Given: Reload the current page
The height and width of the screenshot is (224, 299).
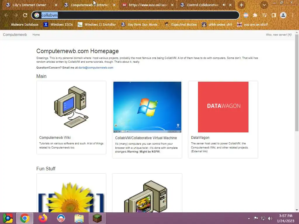Looking at the screenshot, I should pos(25,15).
